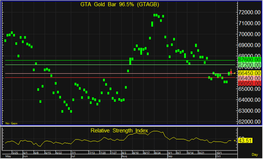Click the 67200.00 price level label
This screenshot has width=263, height=159.
249,65
